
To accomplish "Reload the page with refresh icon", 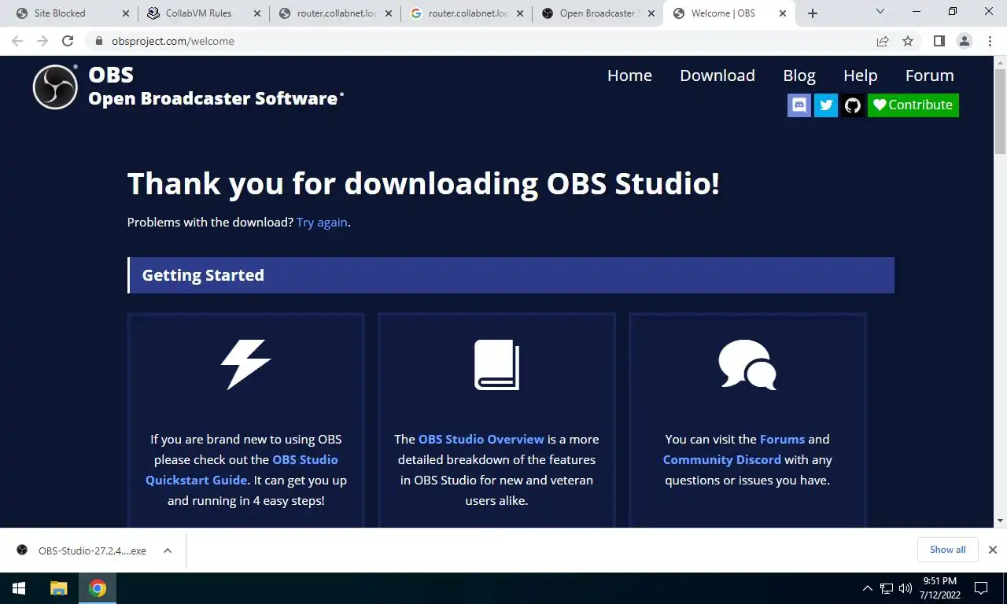I will [68, 41].
